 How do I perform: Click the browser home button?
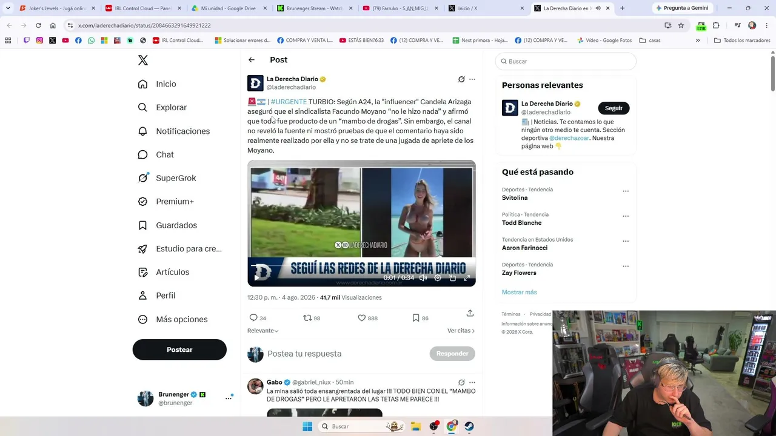(53, 25)
